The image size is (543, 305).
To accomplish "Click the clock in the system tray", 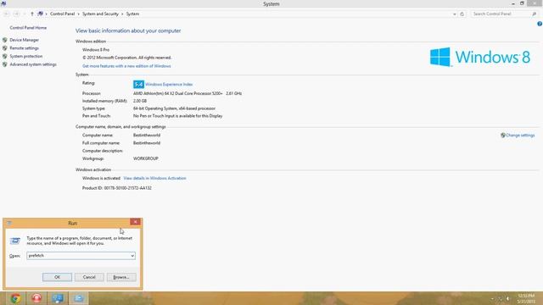I will 526,298.
